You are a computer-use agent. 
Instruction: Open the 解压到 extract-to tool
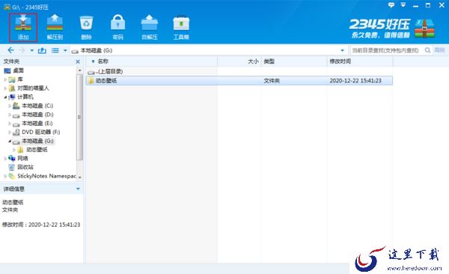(x=55, y=27)
